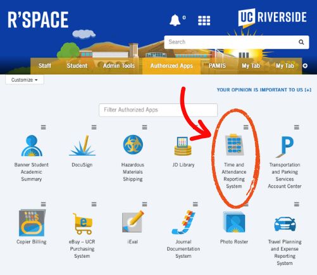Open the menu handle above DocuSign
Screen dimensions: 317x275
94,127
